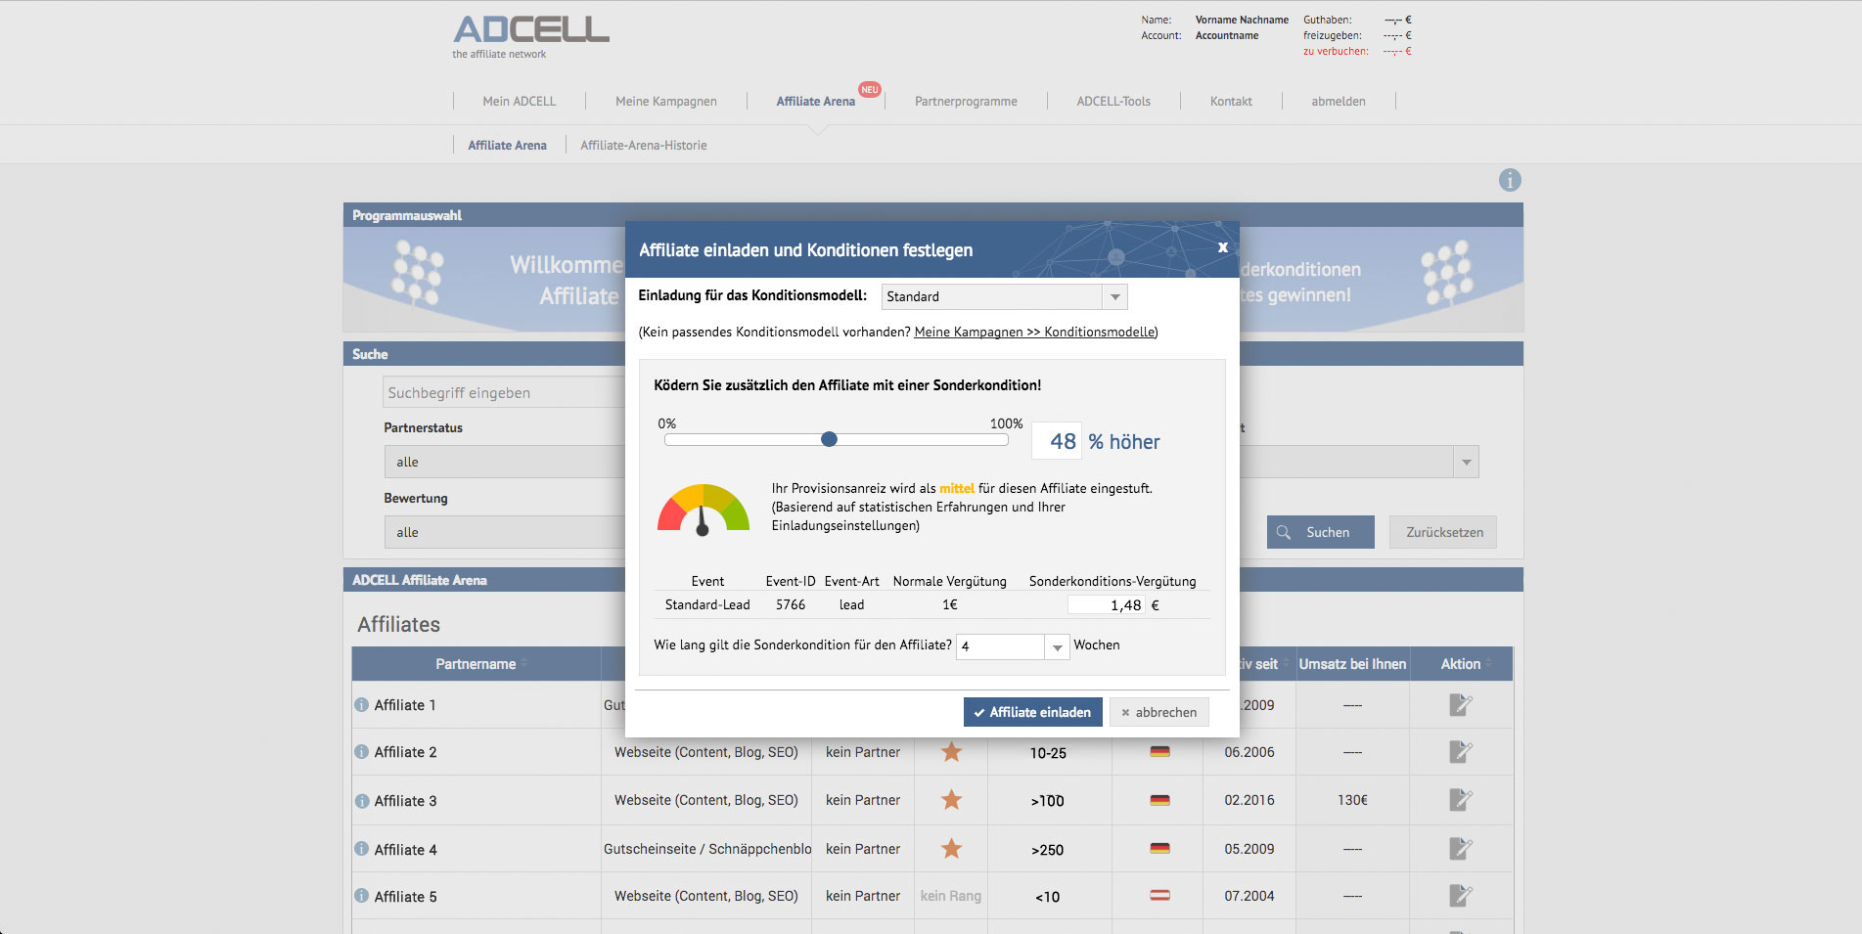The width and height of the screenshot is (1862, 934).
Task: Click the German flag in Affiliate 3 row
Action: point(1159,800)
